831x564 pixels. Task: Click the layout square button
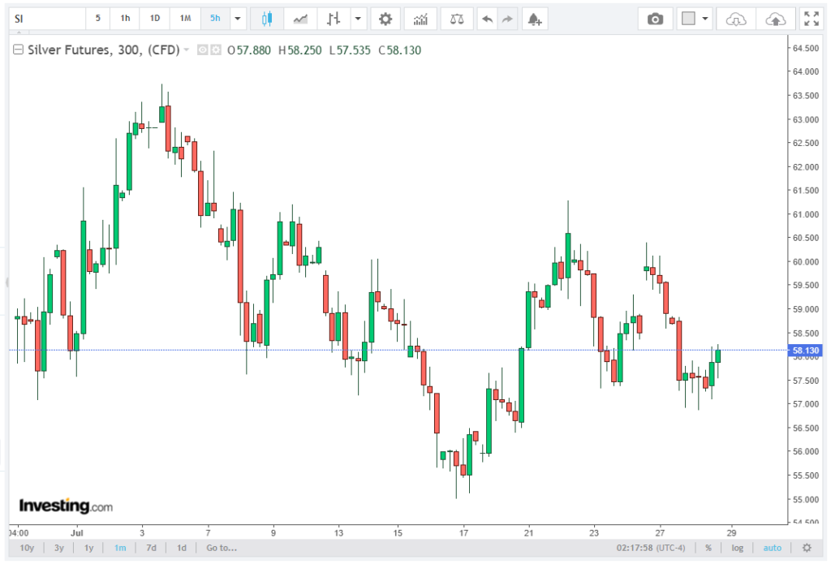coord(688,19)
